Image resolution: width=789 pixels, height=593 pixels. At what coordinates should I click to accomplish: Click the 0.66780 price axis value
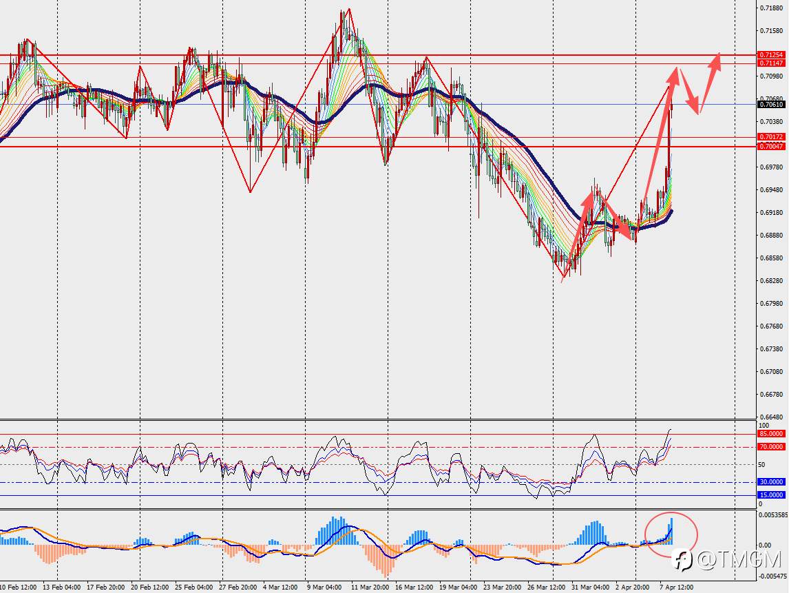(x=771, y=394)
